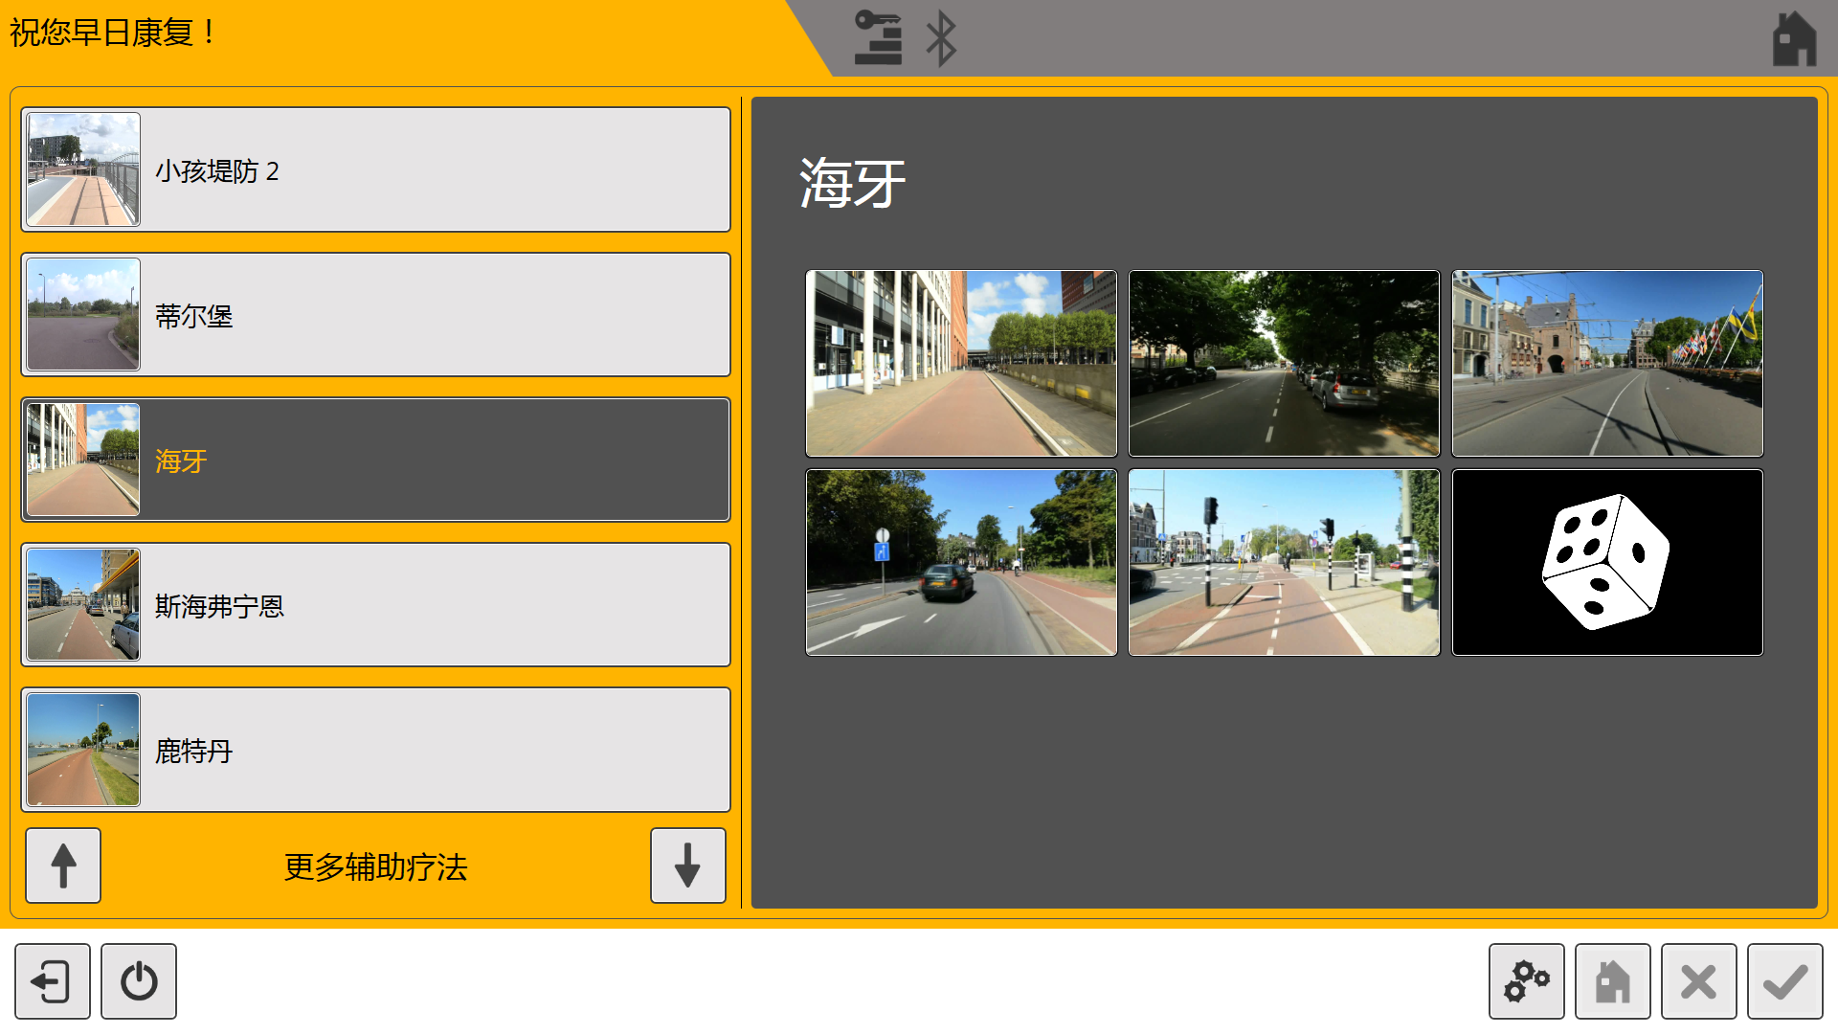Select the 小孩堤防 2 route
Viewport: 1838px width, 1034px height.
click(375, 169)
